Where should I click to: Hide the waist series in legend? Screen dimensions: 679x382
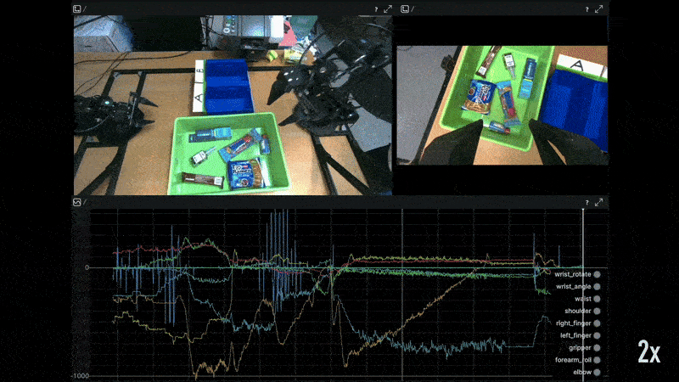click(598, 299)
